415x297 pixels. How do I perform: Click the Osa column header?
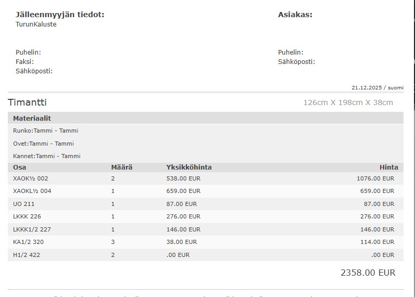tap(19, 167)
